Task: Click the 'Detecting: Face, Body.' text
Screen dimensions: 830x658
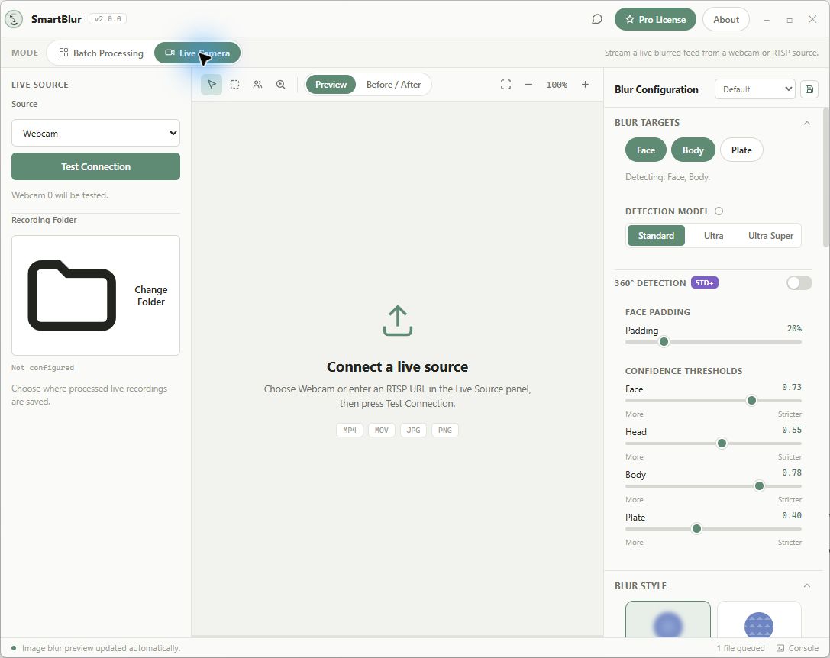Action: click(x=667, y=177)
